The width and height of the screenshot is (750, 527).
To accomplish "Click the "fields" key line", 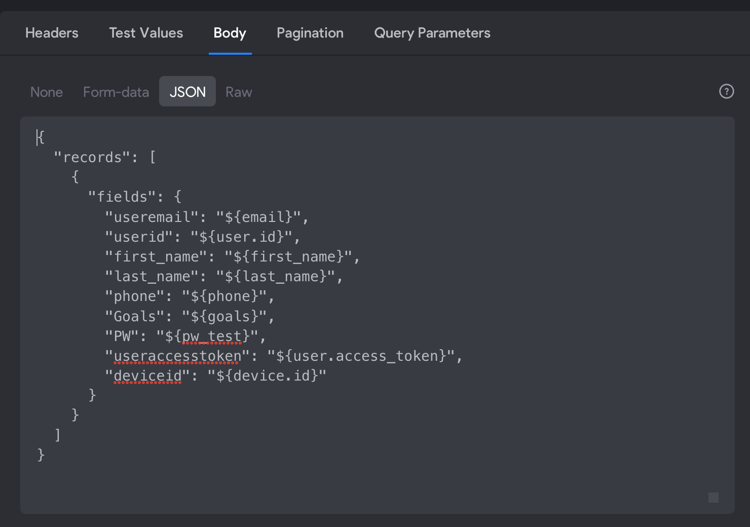I will (135, 197).
